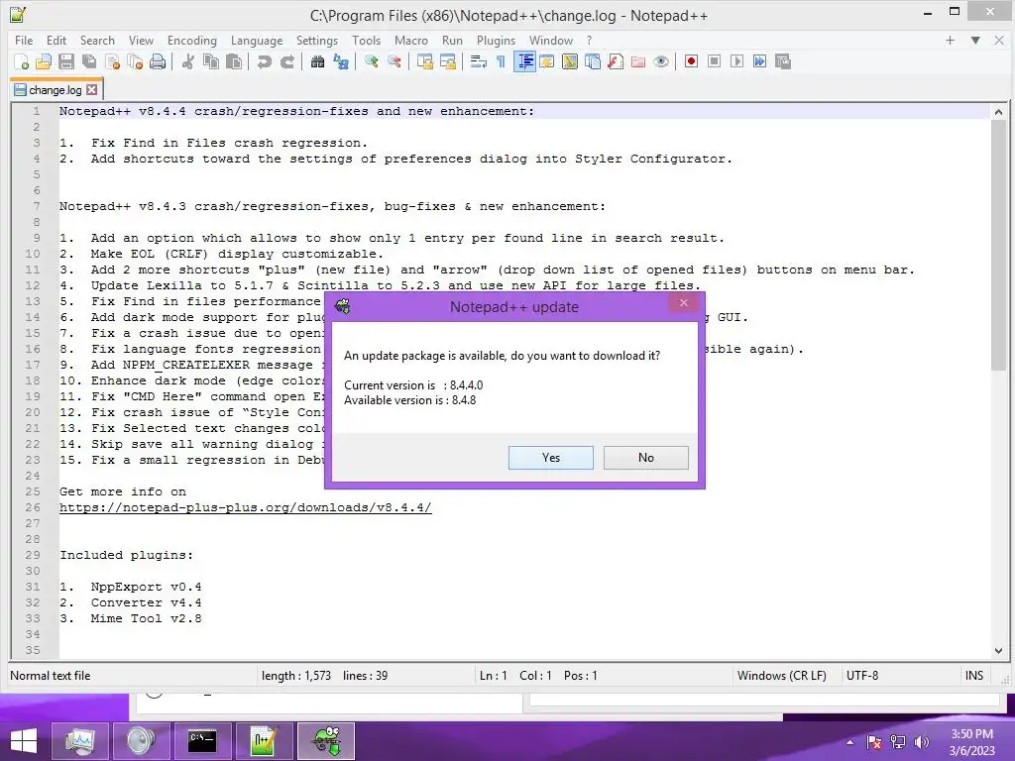Toggle synchronize vertical scrolling
The width and height of the screenshot is (1015, 761).
click(x=424, y=61)
